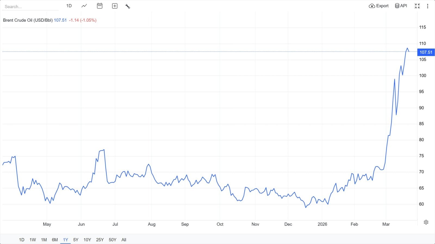Click the 100 price axis label

tap(422, 75)
